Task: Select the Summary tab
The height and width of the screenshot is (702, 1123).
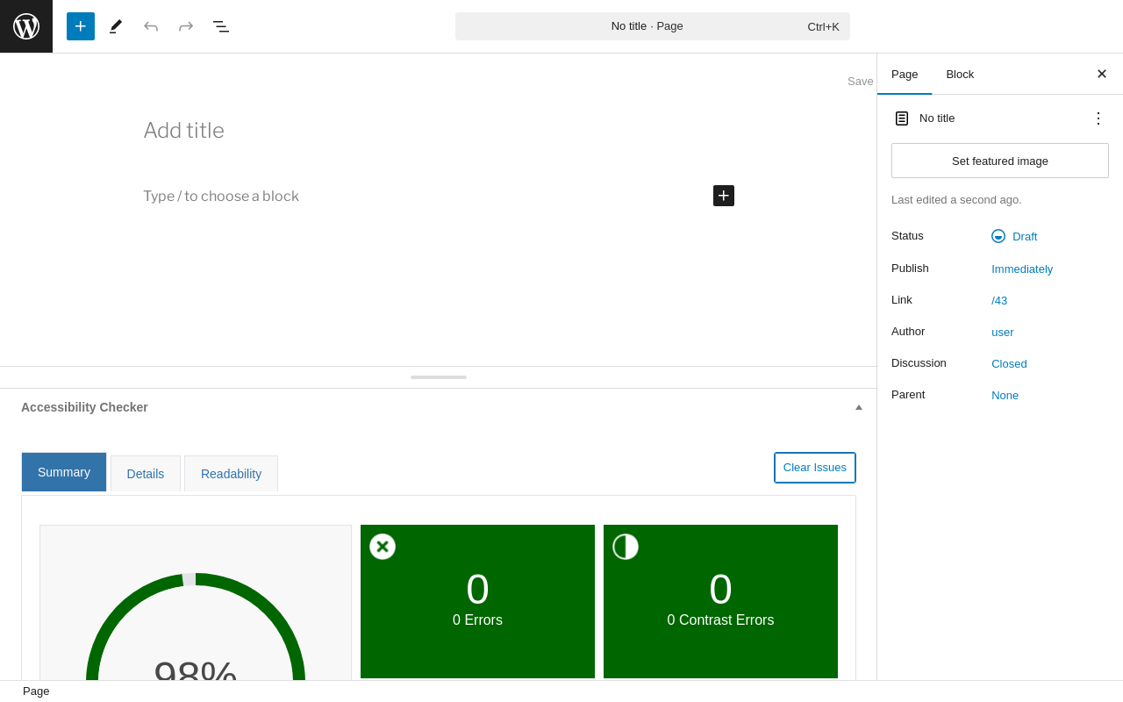Action: 64,472
